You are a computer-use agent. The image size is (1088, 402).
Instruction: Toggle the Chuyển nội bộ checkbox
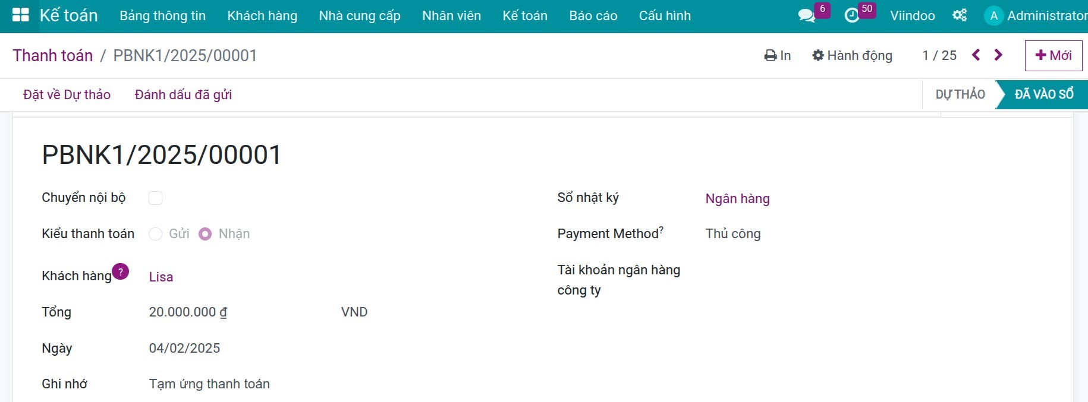(155, 198)
